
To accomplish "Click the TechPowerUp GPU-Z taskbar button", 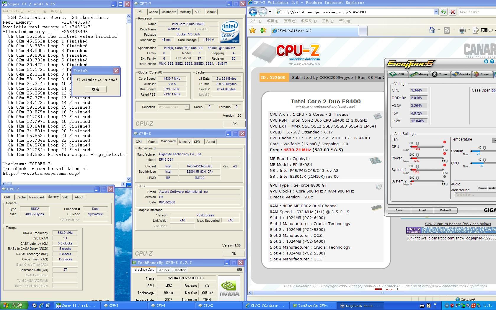I will click(x=312, y=306).
